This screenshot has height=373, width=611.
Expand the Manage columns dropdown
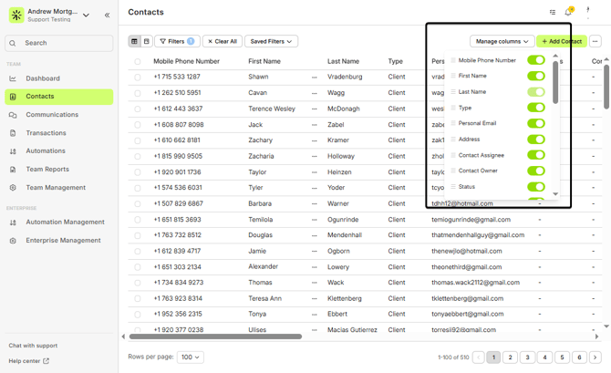tap(502, 41)
